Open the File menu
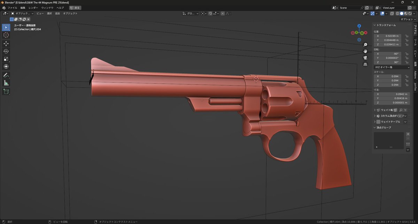 (x=12, y=8)
